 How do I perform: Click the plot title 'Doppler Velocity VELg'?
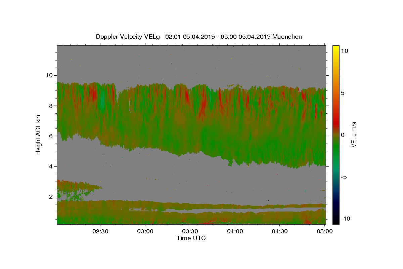[128, 37]
